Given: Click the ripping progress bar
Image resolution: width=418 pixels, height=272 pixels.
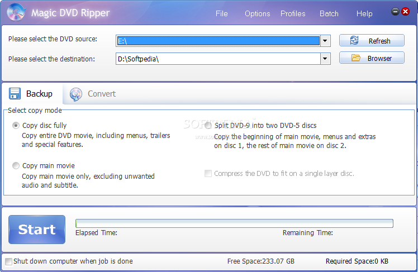Looking at the screenshot, I should point(234,223).
